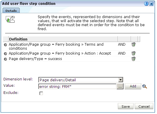Switch to the Details tab
The width and height of the screenshot is (157, 114).
point(11,11)
